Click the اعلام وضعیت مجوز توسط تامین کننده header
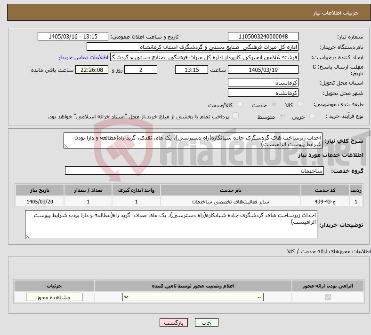This screenshot has width=371, height=335. (193, 286)
